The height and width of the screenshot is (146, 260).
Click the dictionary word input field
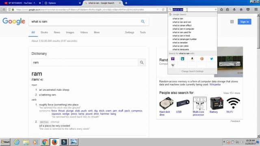(x=85, y=62)
